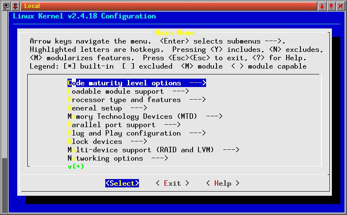The height and width of the screenshot is (215, 347).
Task: Open Plug and Play configuration submenu
Action: 137,133
